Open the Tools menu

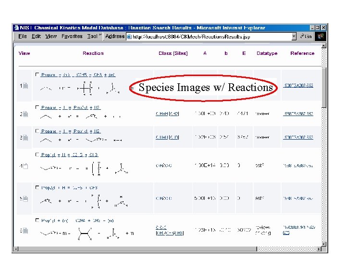pyautogui.click(x=92, y=36)
